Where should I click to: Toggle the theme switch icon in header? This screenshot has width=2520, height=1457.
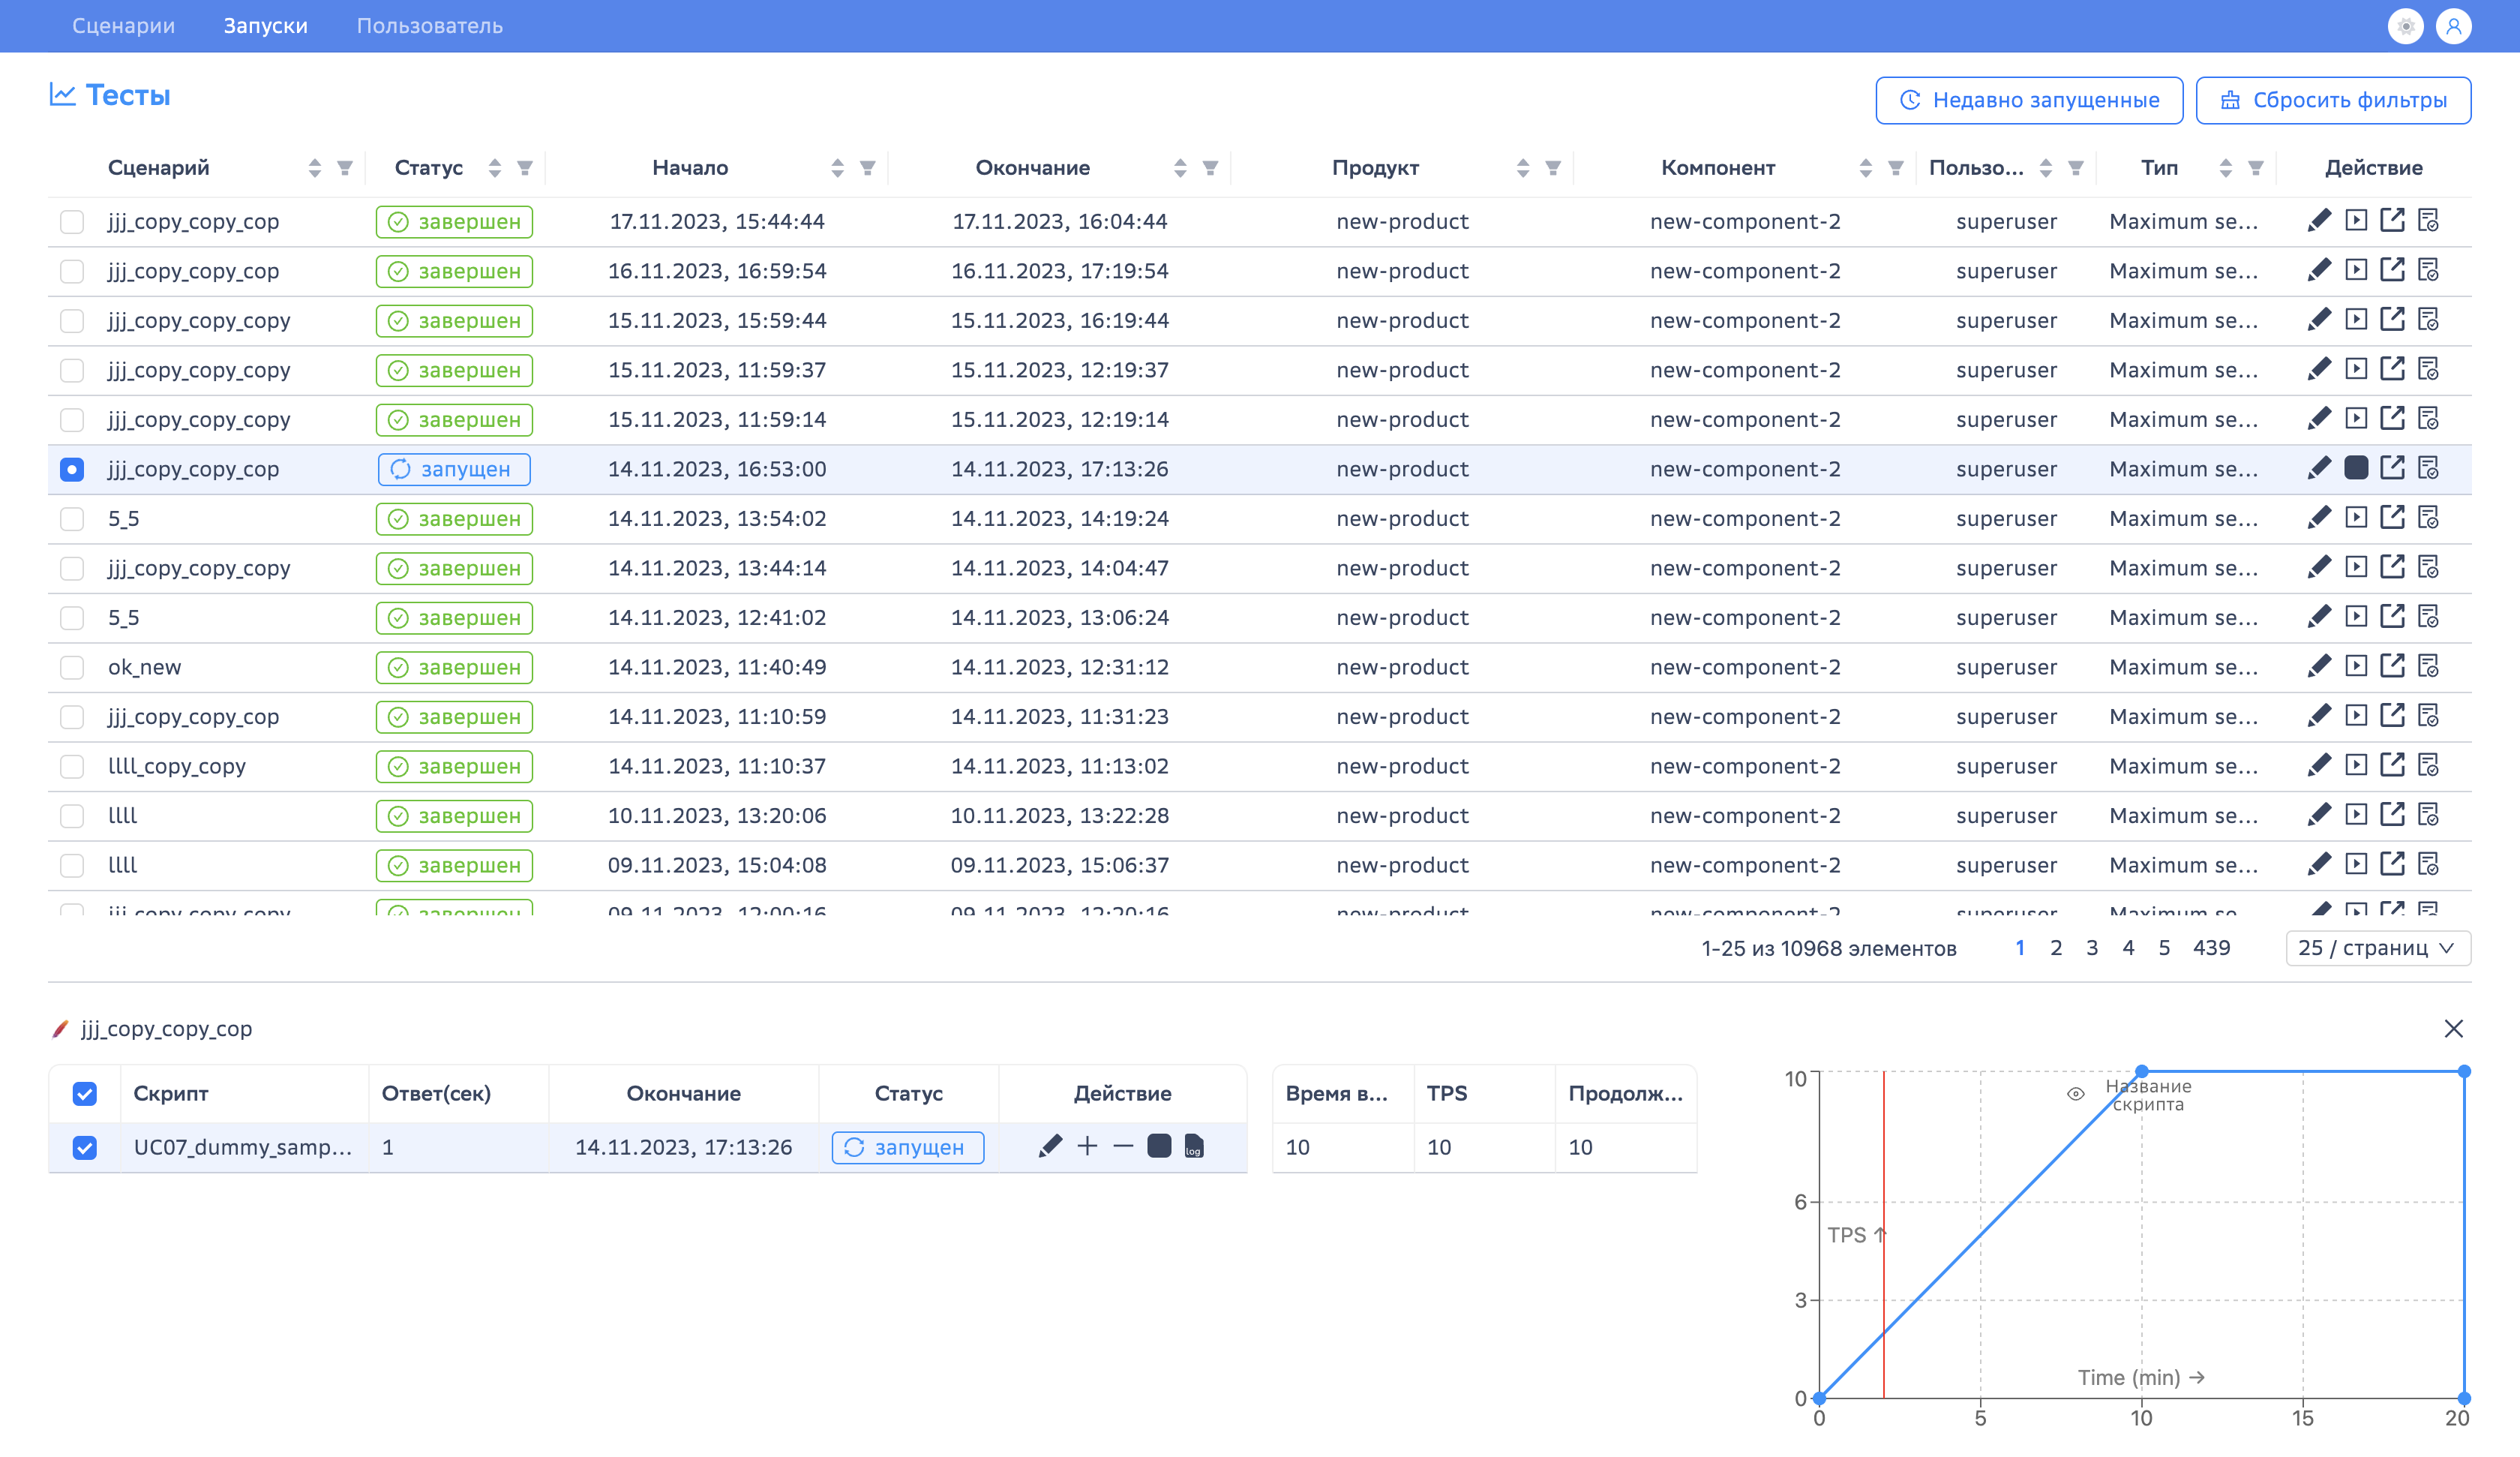coord(2406,26)
